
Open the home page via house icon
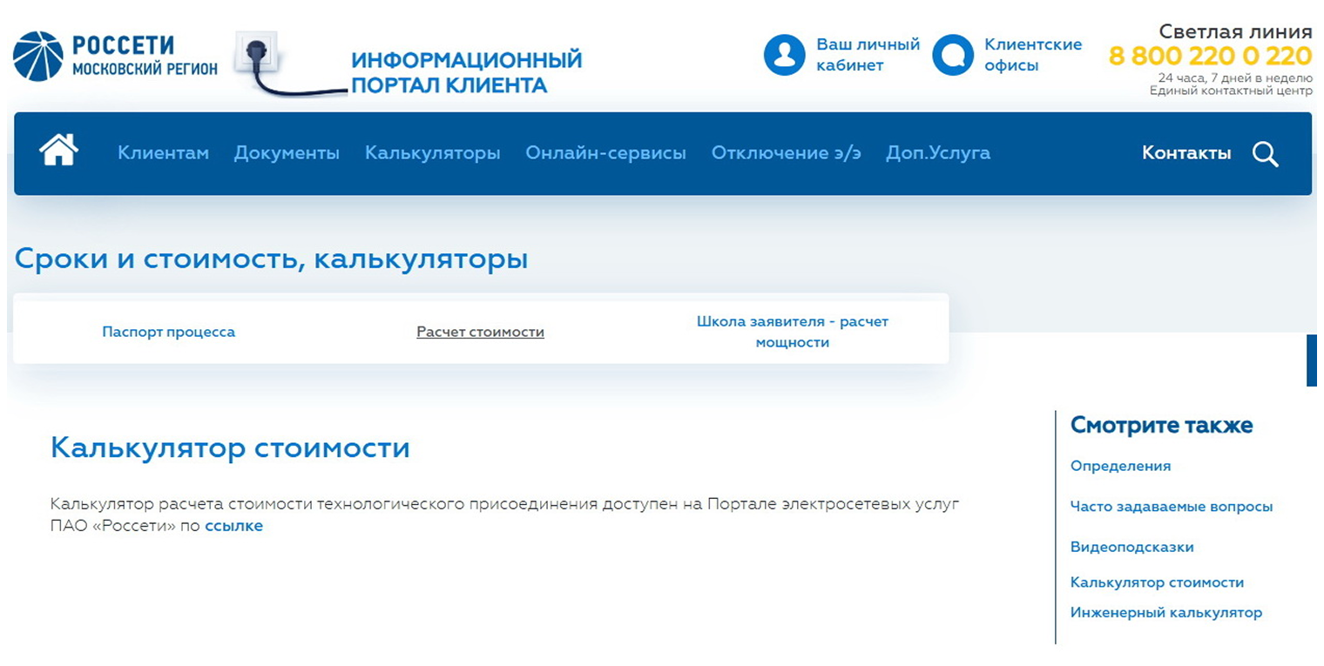(x=58, y=152)
